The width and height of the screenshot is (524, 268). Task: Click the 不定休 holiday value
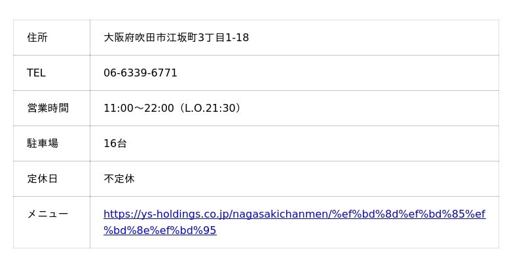click(119, 179)
